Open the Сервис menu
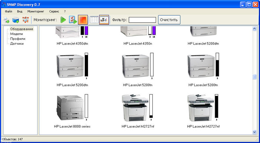Screen dimensions: 260x143 click(x=54, y=11)
